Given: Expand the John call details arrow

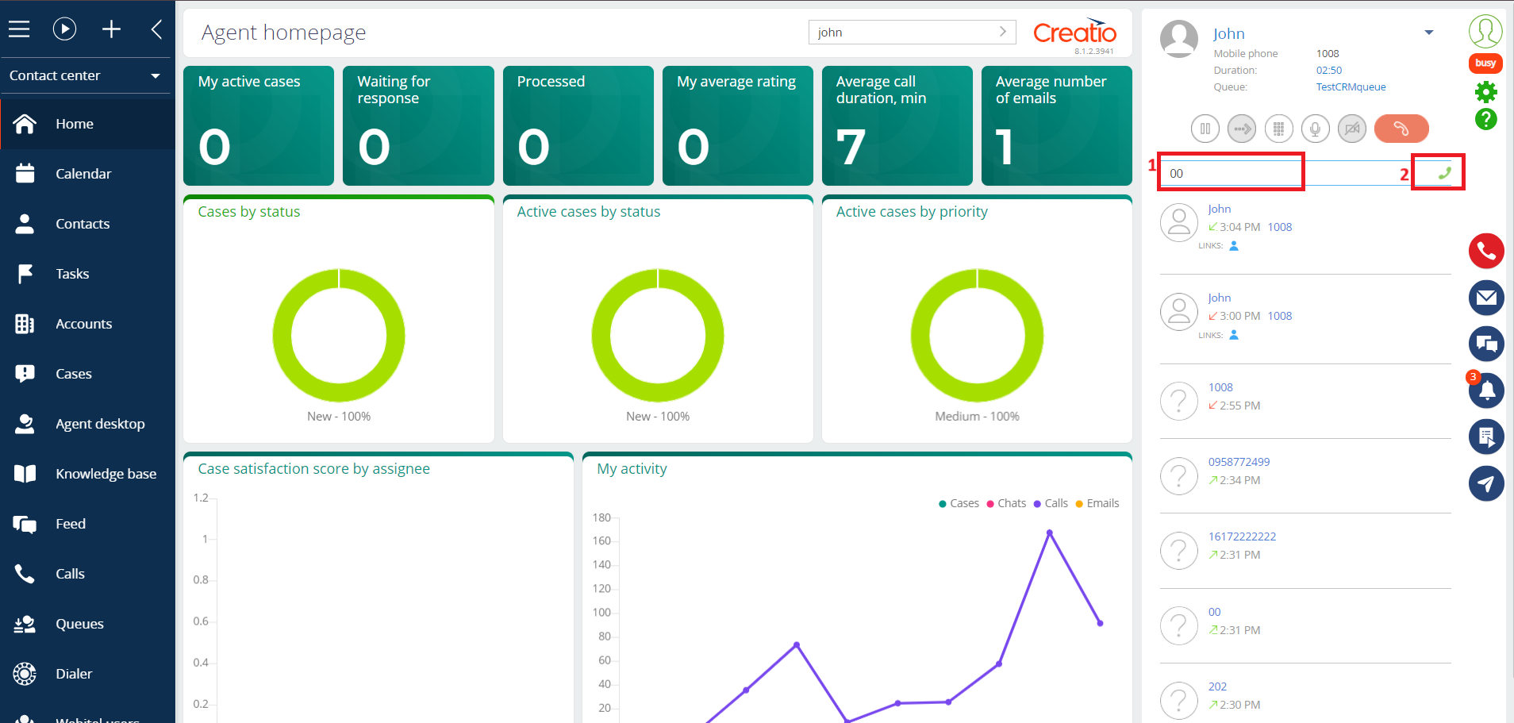Looking at the screenshot, I should click(1428, 33).
